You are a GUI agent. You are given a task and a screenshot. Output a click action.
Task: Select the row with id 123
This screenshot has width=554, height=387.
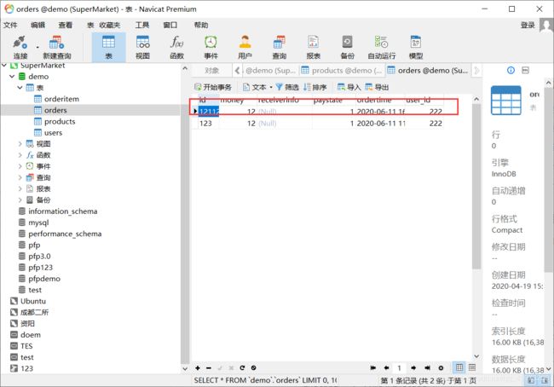[318, 124]
